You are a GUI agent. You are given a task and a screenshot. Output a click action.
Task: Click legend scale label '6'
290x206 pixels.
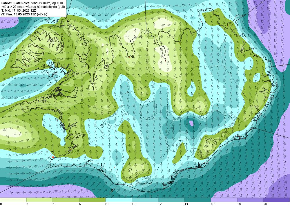(80, 204)
